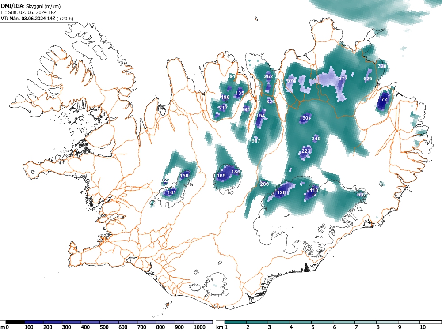Click the 625 visibility value on the map

click(368, 79)
